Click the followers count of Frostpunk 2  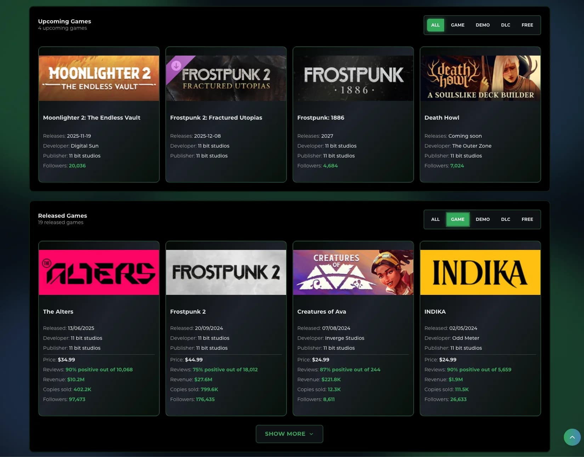point(205,399)
